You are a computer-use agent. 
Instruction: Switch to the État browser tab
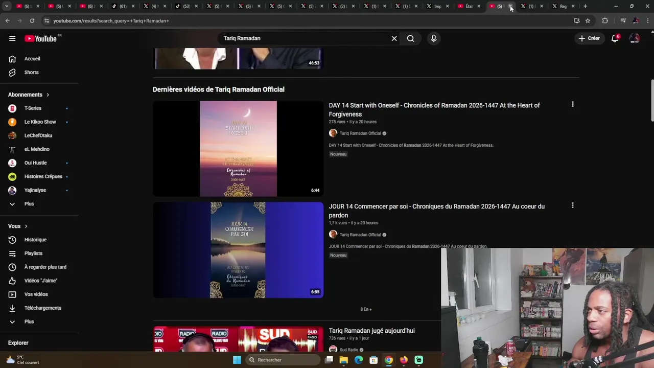[470, 6]
